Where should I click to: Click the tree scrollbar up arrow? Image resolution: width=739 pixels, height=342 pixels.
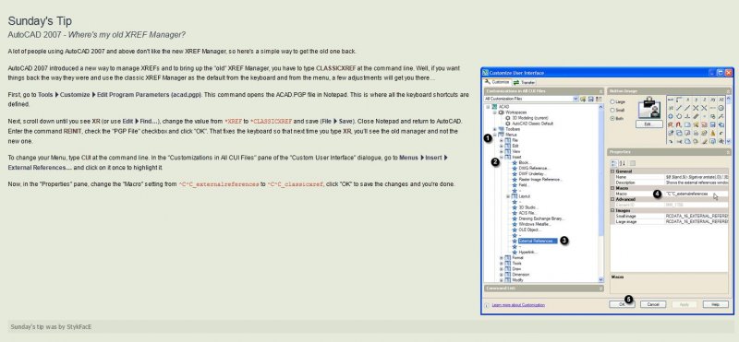[601, 107]
